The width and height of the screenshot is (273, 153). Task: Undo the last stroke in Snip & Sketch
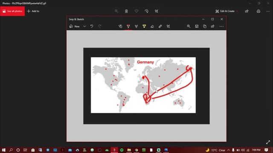coord(92,26)
